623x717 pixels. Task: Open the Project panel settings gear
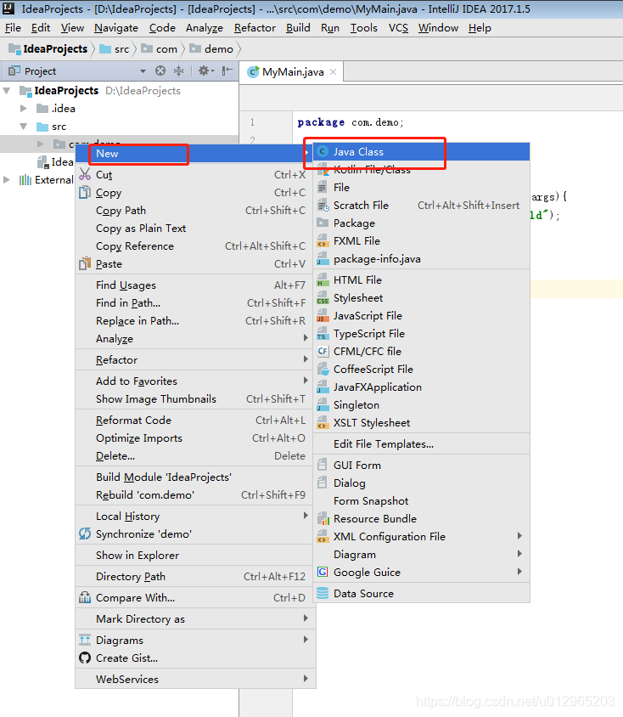pos(204,71)
